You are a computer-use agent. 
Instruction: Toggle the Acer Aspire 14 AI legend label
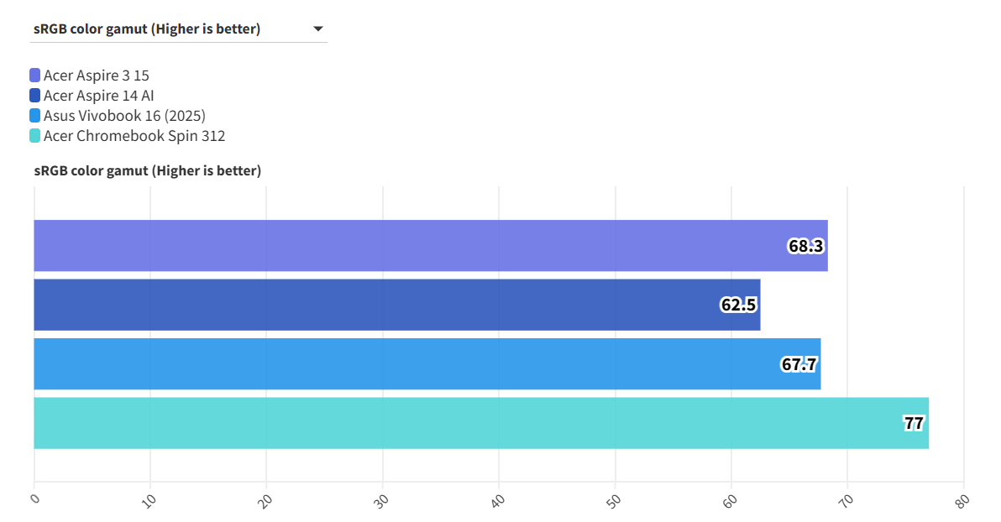pos(99,96)
